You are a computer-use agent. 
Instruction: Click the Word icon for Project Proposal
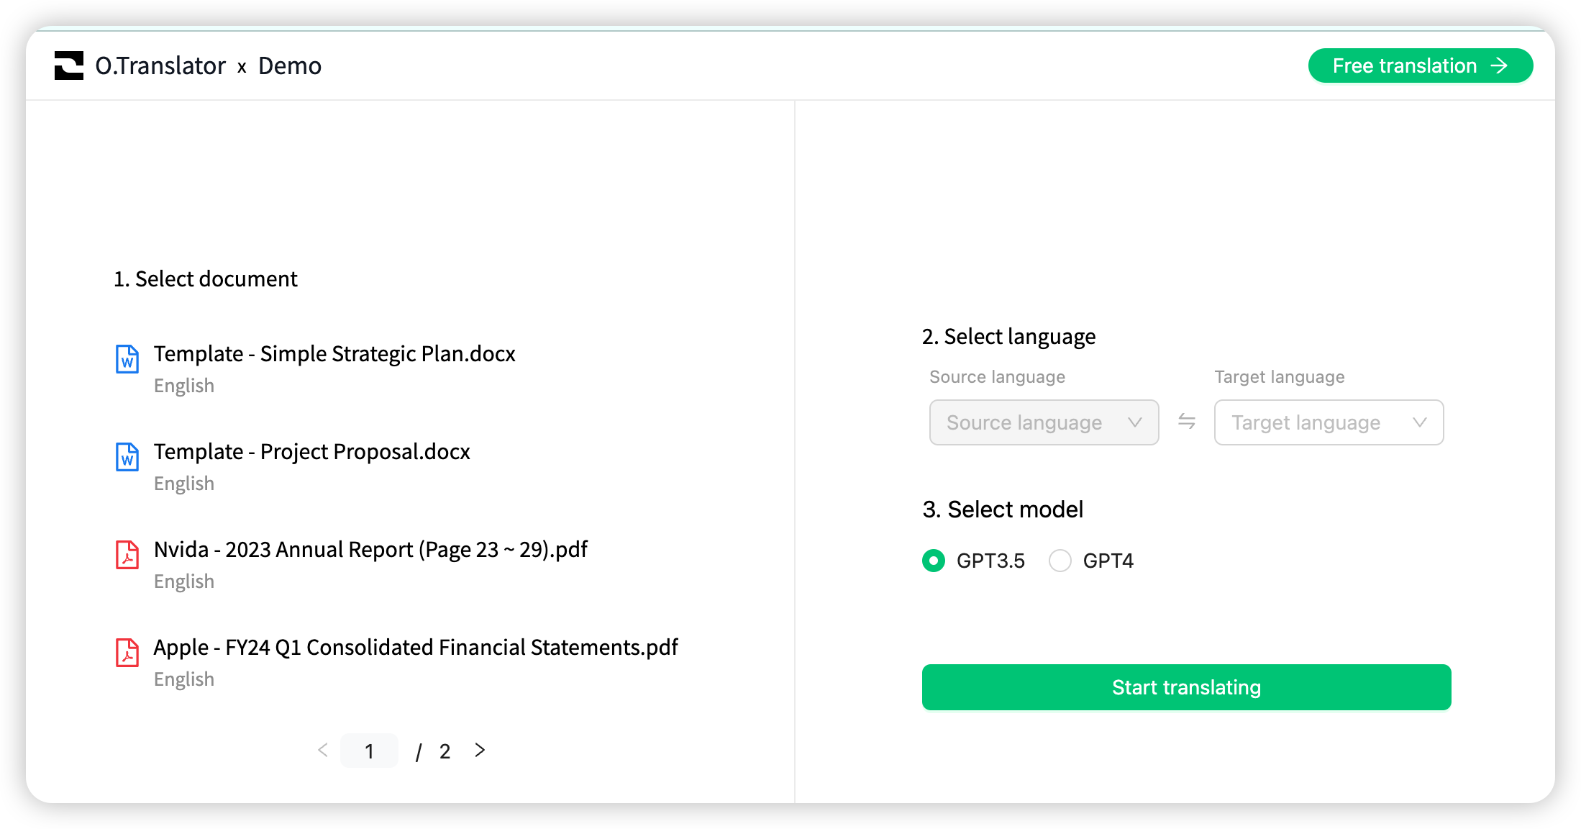pos(127,457)
